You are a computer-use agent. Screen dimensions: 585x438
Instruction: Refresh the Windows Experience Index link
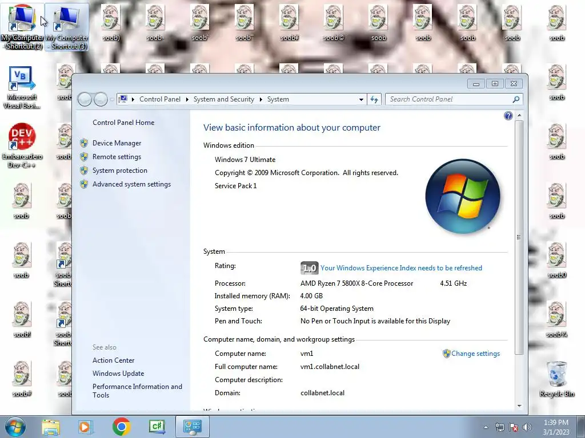[x=401, y=268]
